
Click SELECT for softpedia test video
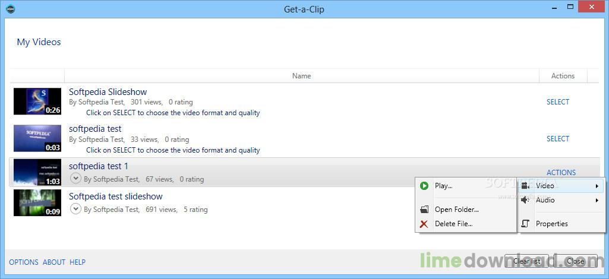[558, 139]
